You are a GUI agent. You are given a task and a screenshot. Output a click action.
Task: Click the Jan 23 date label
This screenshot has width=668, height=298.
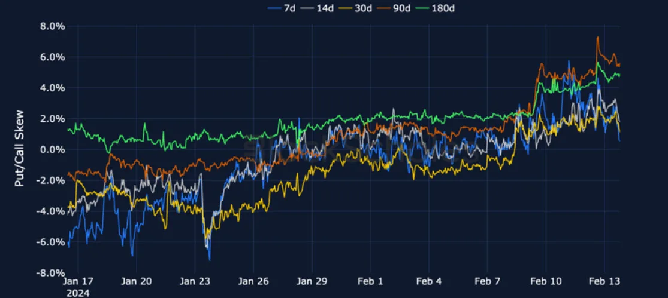pyautogui.click(x=195, y=282)
